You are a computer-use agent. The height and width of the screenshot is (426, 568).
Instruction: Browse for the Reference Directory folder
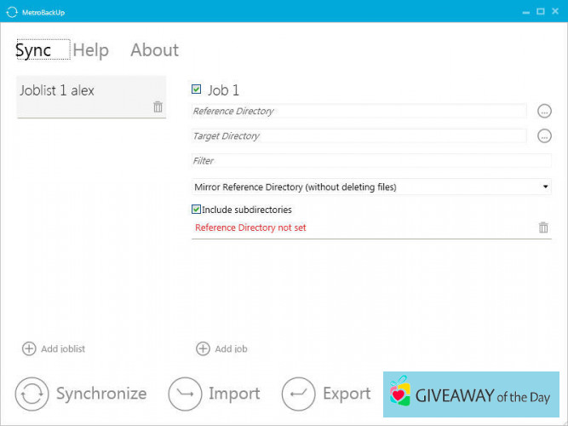pos(544,111)
